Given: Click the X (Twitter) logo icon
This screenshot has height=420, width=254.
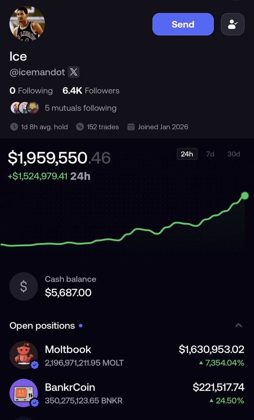Looking at the screenshot, I should [73, 72].
